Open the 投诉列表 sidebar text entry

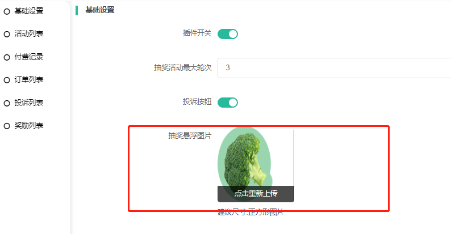(x=29, y=103)
